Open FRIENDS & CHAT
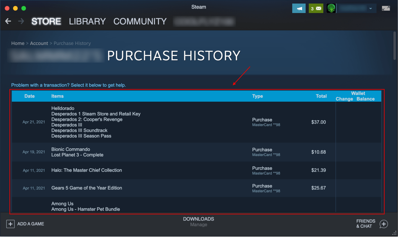The width and height of the screenshot is (398, 237). pos(366,223)
